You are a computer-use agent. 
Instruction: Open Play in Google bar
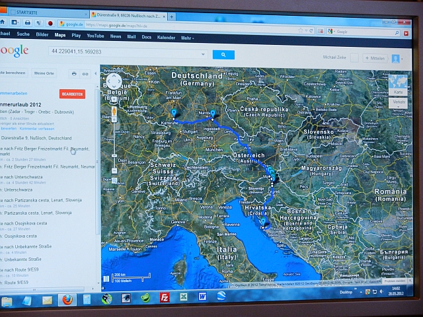(x=76, y=35)
